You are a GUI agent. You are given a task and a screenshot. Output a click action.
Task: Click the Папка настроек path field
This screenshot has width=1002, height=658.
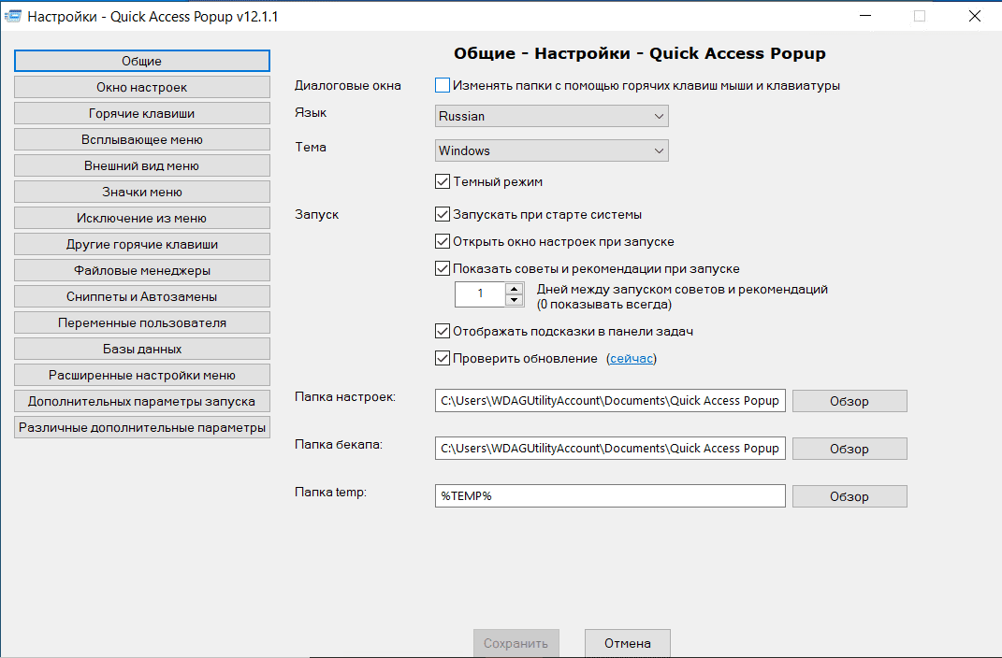(610, 401)
